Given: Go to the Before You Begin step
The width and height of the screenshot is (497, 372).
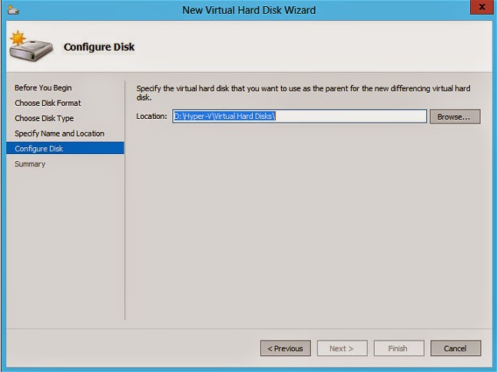Looking at the screenshot, I should coord(43,87).
